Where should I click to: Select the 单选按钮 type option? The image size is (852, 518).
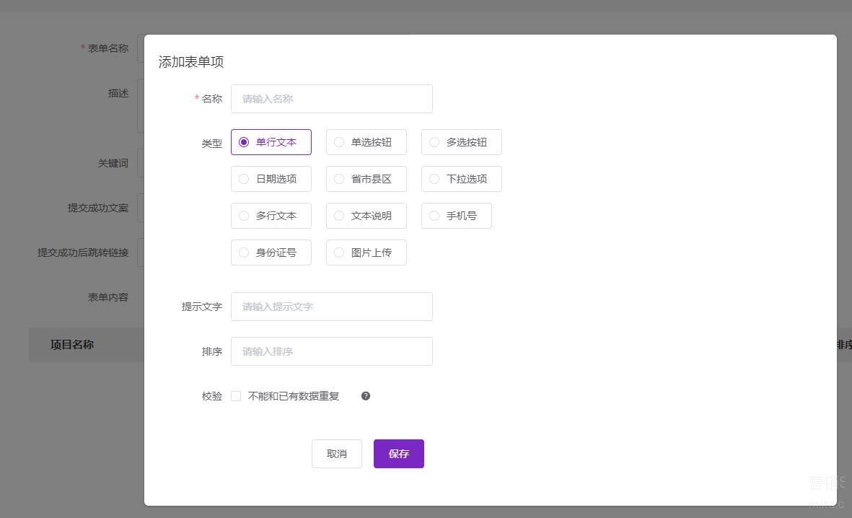366,142
